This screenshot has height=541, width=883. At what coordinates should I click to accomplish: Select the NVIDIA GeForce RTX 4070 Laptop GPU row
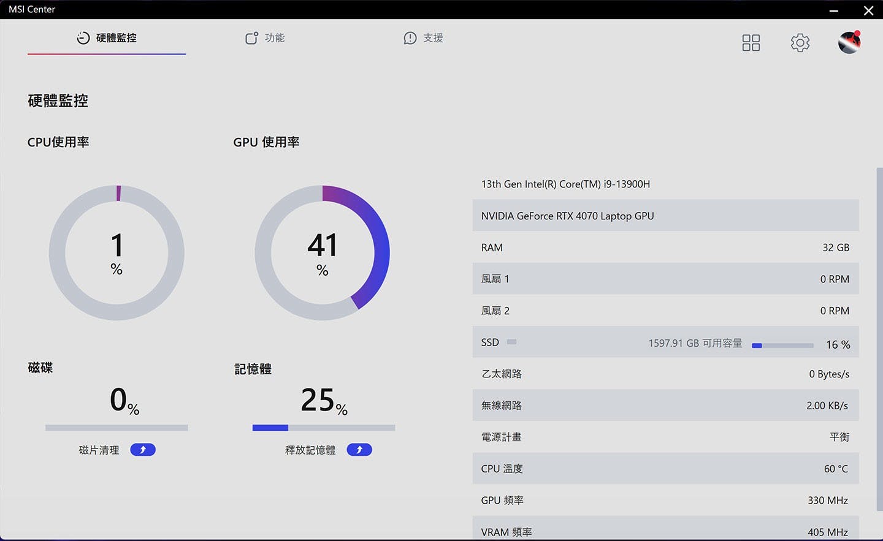click(x=665, y=216)
